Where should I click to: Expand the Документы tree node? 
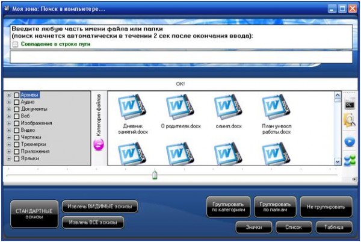point(9,109)
